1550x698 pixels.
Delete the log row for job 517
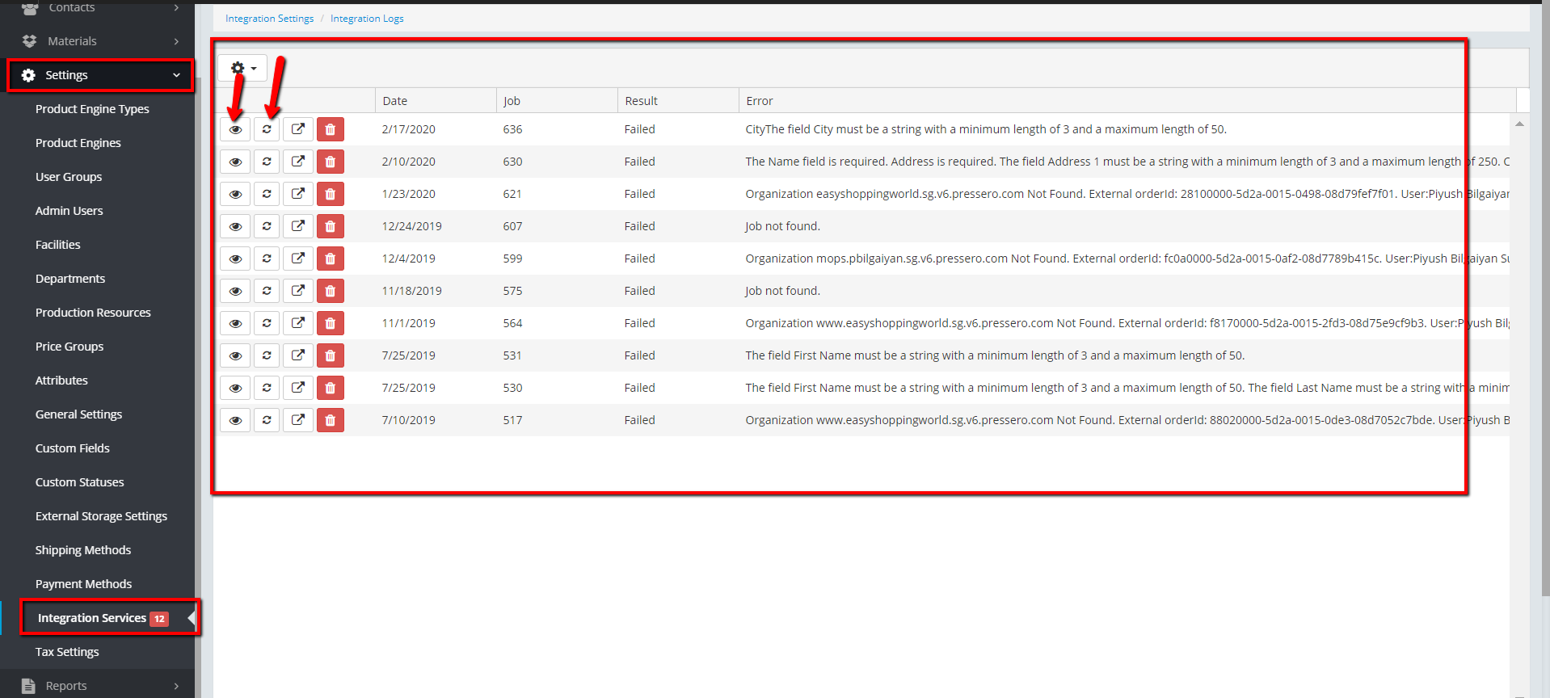(330, 420)
